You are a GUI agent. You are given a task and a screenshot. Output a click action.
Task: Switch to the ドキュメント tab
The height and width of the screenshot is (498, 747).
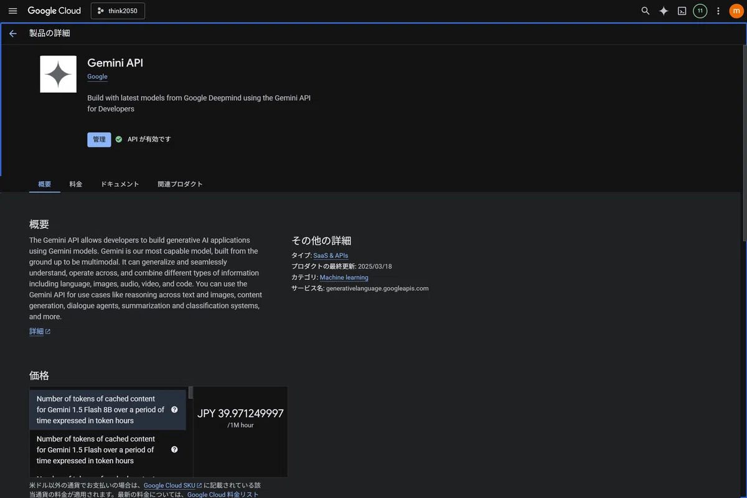[x=120, y=184]
